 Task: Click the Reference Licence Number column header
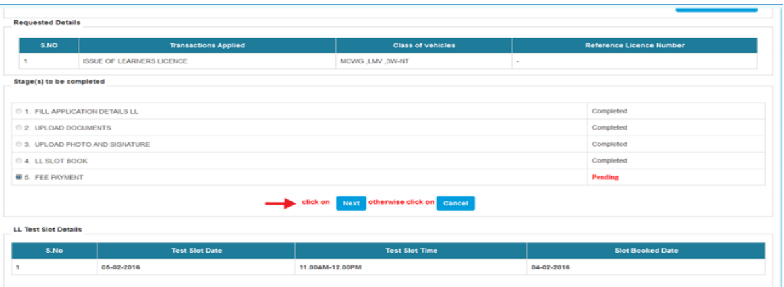pyautogui.click(x=634, y=45)
